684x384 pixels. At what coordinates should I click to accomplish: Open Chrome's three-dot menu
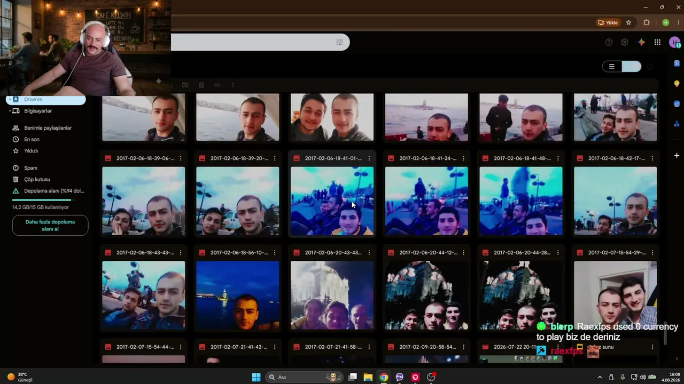tap(678, 22)
